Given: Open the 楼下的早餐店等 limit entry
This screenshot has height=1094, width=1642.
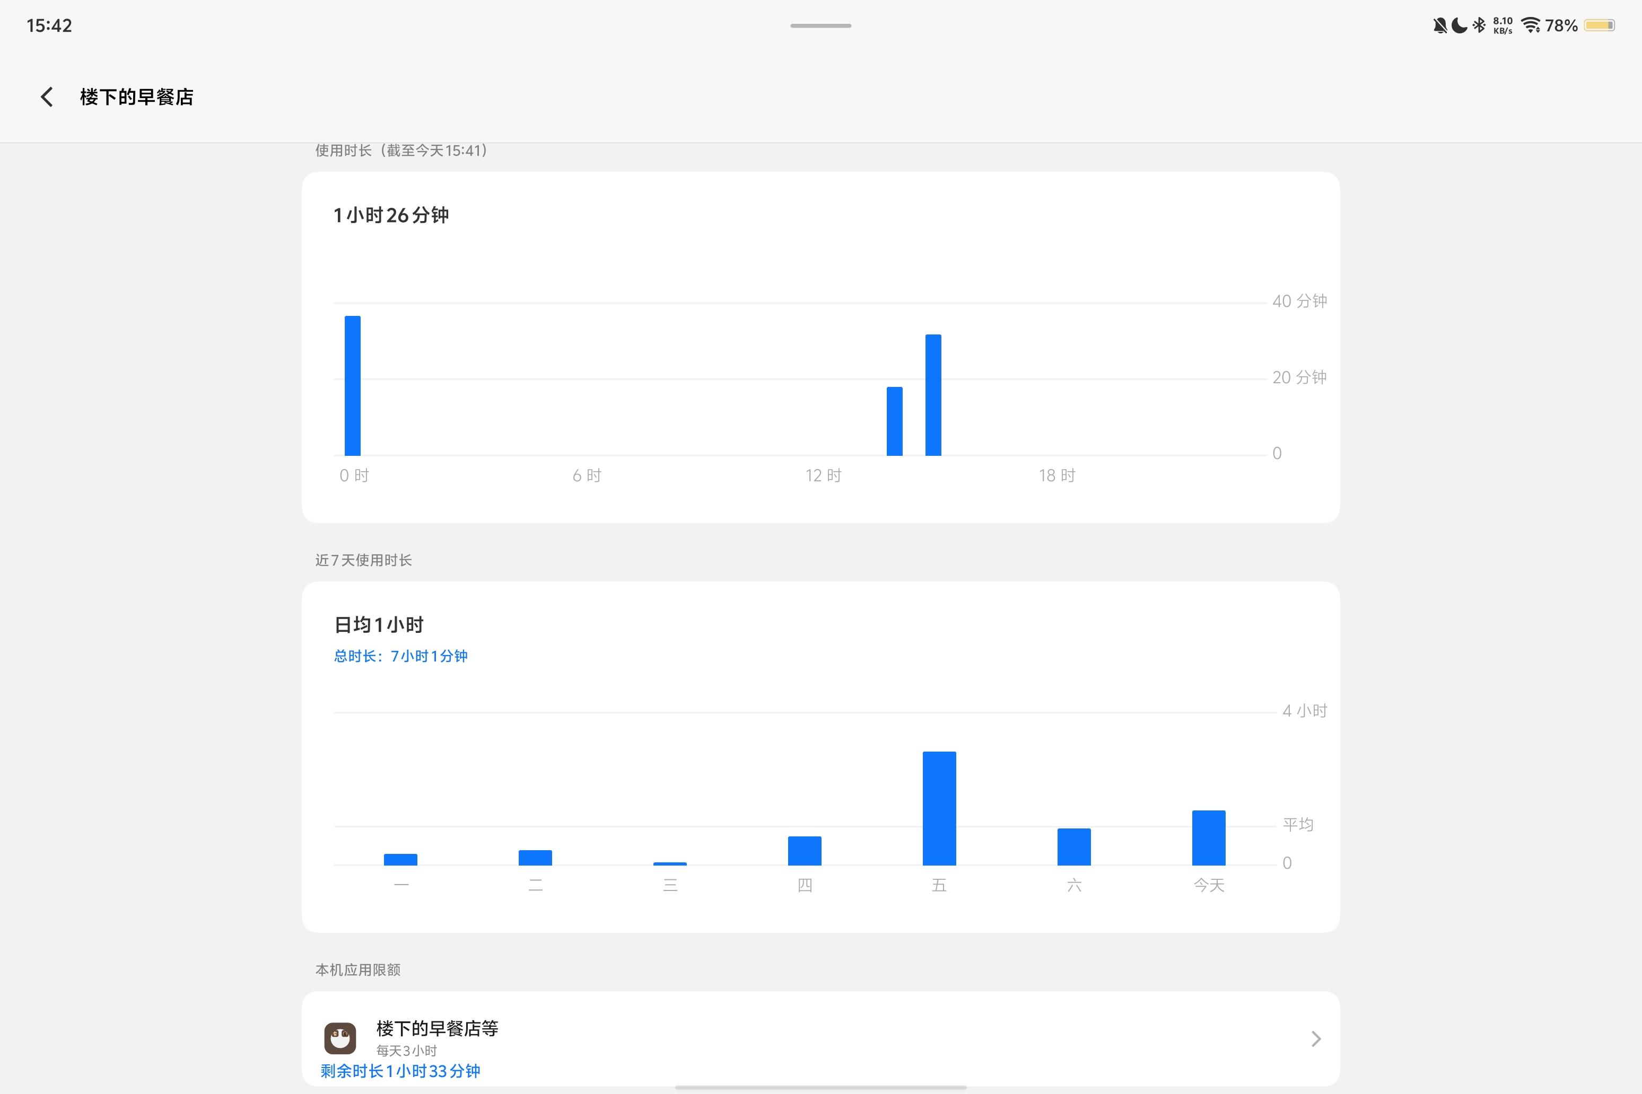Looking at the screenshot, I should click(437, 1028).
